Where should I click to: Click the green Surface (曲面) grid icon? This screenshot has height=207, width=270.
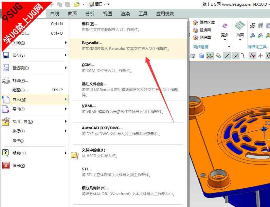240,26
